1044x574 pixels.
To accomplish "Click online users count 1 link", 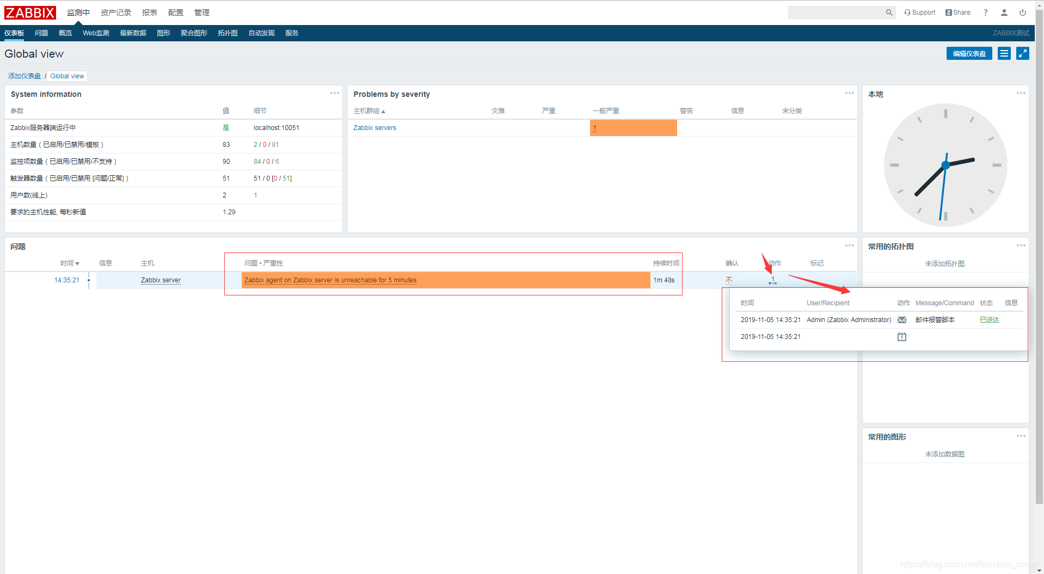I will point(255,195).
